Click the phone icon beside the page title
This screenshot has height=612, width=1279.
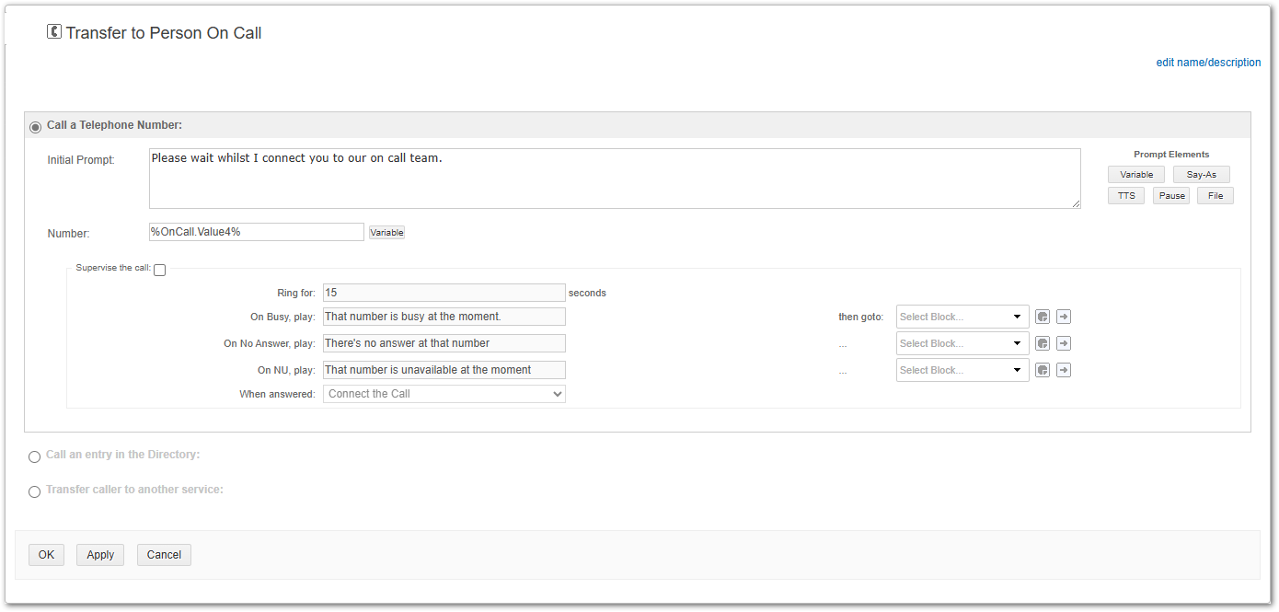tap(54, 32)
